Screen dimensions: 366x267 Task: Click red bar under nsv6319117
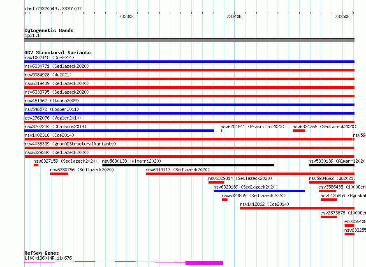(250, 174)
